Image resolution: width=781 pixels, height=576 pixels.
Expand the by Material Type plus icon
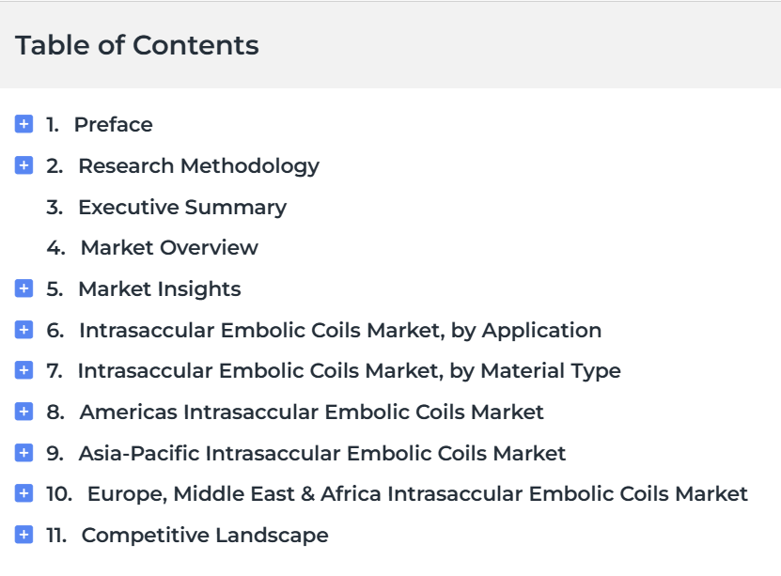(x=23, y=370)
